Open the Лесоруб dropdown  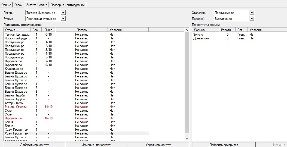click(252, 19)
